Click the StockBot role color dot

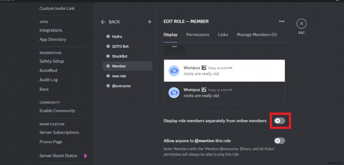pyautogui.click(x=108, y=56)
